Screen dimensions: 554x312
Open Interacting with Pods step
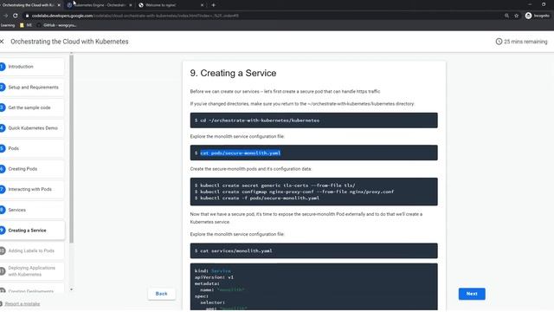pyautogui.click(x=32, y=189)
